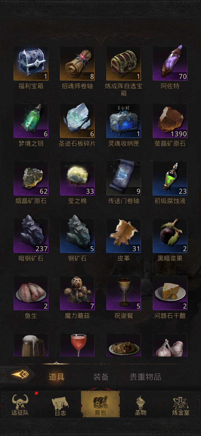The image size is (201, 436).
Task: Select the 祝谢餐 goblet item
Action: (124, 293)
